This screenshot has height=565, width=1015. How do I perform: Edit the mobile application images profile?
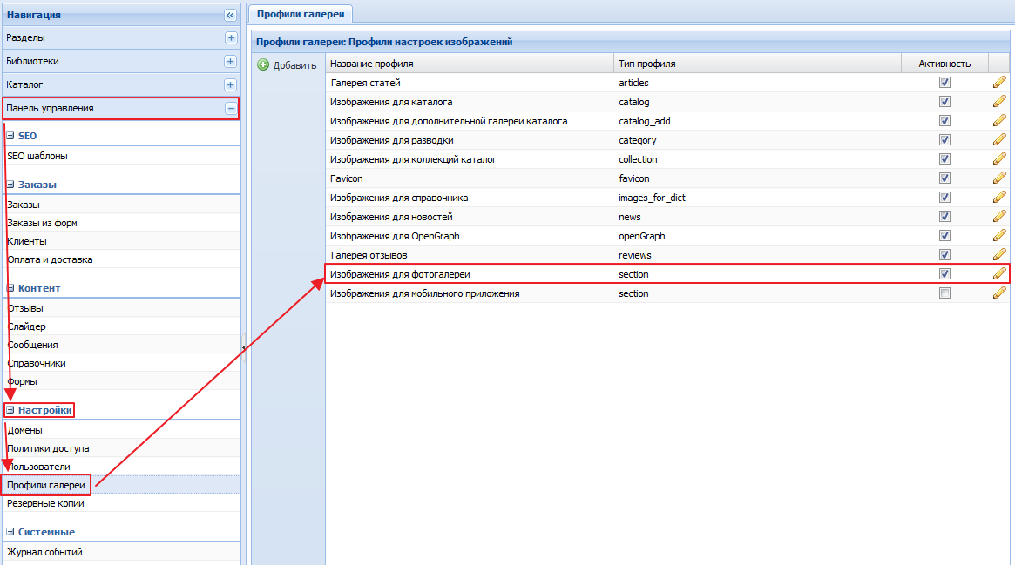(999, 293)
